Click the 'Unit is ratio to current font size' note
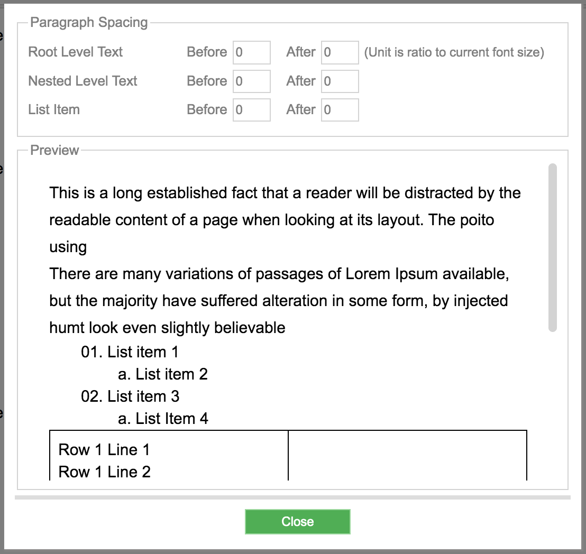The image size is (586, 554). 454,52
